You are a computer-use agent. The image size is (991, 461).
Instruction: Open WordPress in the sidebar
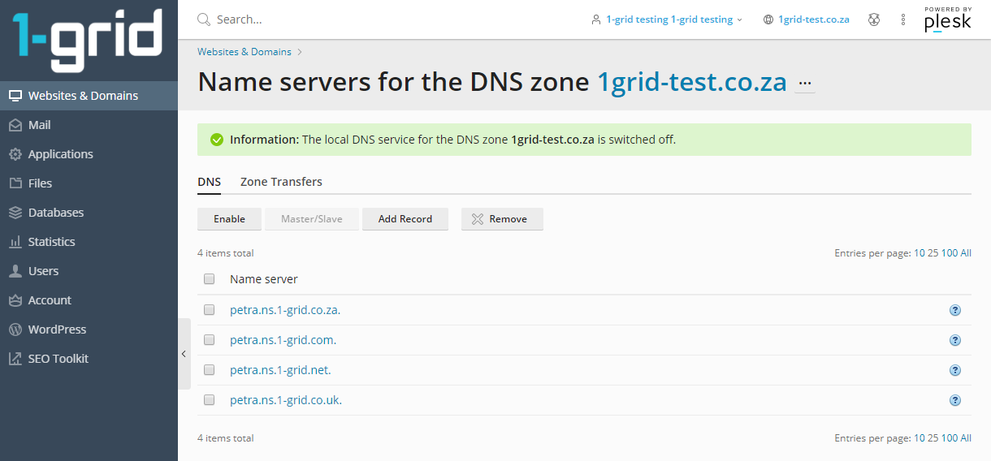click(89, 330)
